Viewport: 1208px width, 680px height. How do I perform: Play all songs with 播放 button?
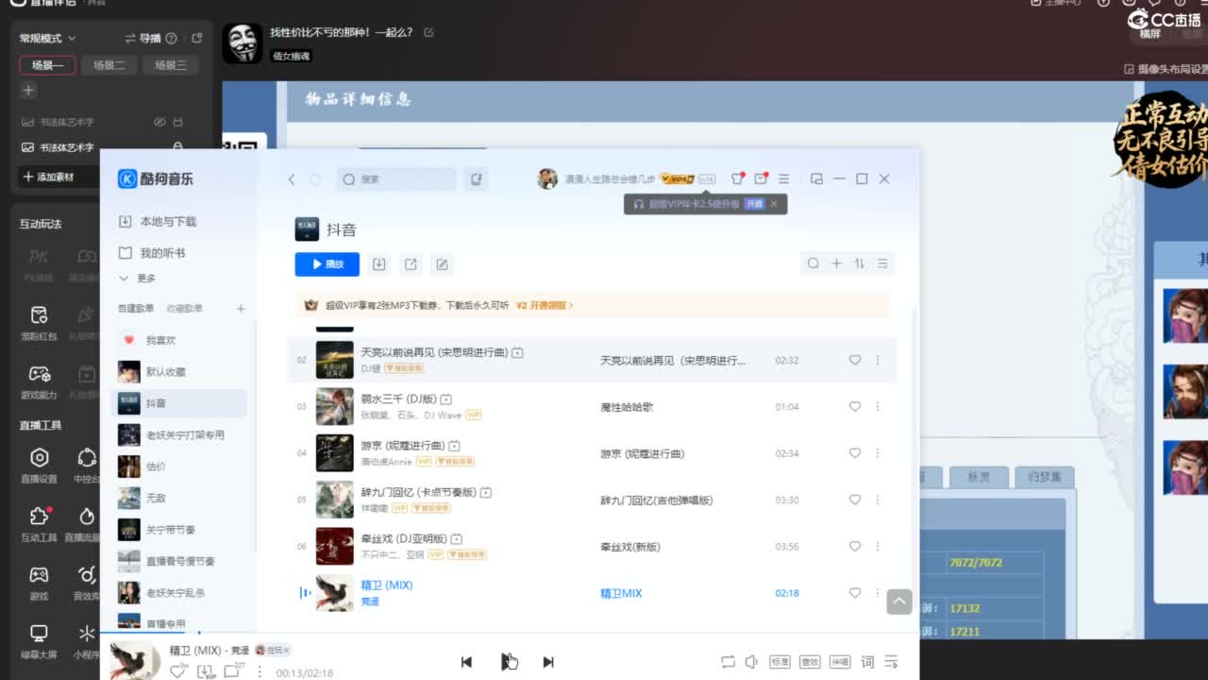point(327,264)
